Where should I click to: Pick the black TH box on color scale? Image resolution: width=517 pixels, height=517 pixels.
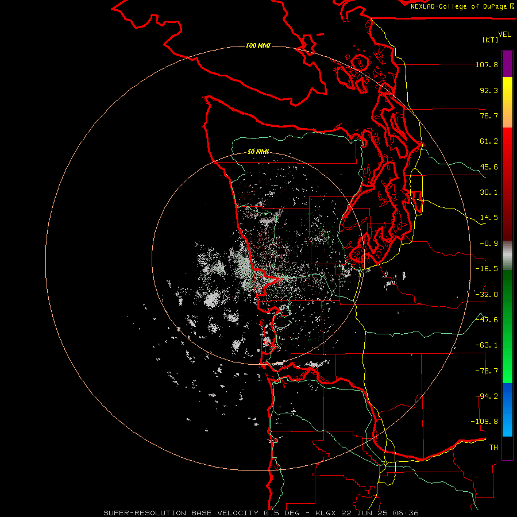[x=507, y=447]
